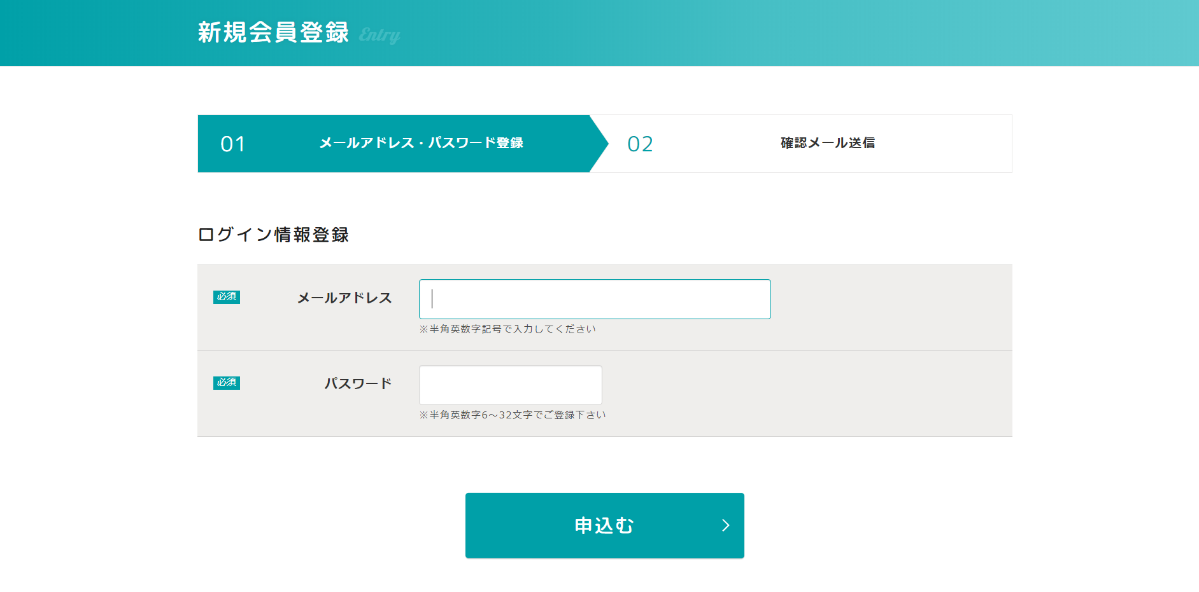This screenshot has width=1199, height=592.
Task: Click the 必須 badge beside パスワード
Action: [226, 383]
